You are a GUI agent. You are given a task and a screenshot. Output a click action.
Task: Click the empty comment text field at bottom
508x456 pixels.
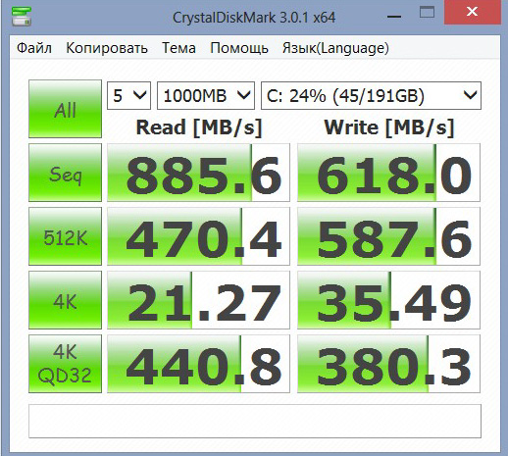pos(255,421)
